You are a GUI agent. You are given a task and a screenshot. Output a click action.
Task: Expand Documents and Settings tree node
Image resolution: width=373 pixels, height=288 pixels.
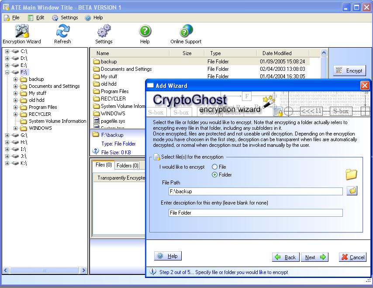15,86
